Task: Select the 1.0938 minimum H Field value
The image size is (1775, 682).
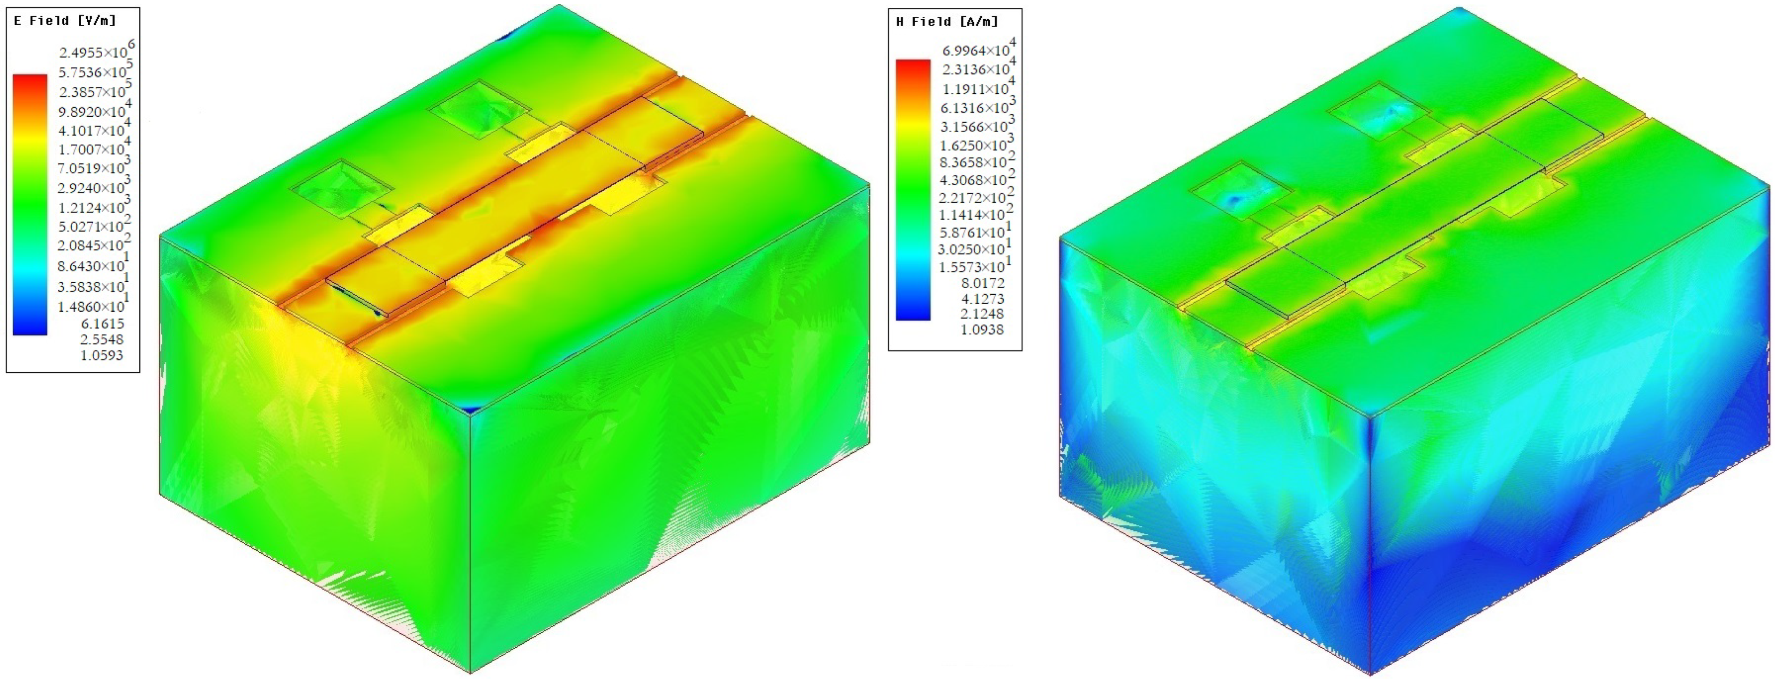Action: (x=982, y=330)
